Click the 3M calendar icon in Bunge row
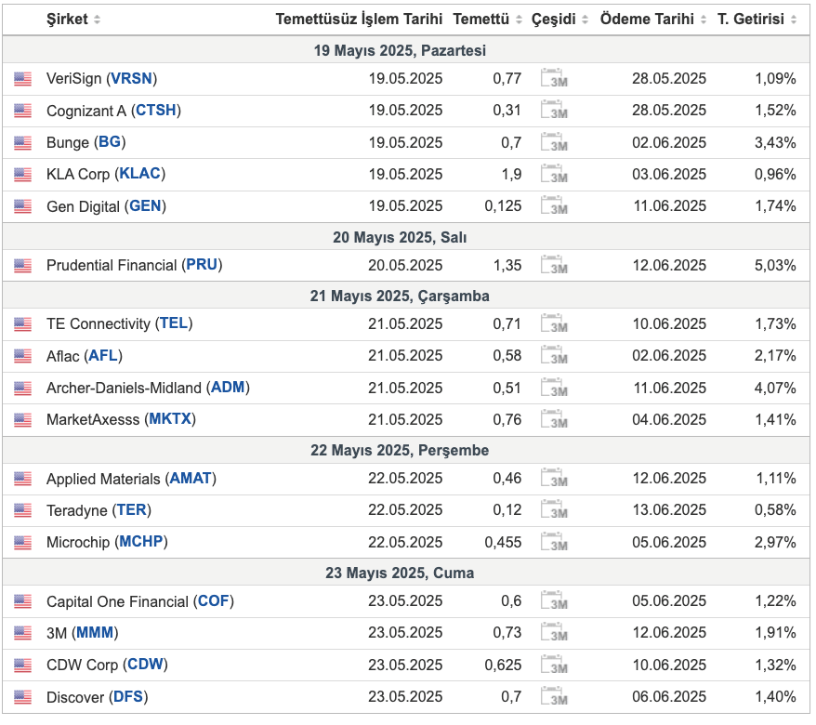This screenshot has width=816, height=725. click(x=554, y=142)
